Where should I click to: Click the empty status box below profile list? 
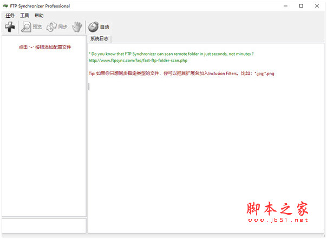[44, 225]
